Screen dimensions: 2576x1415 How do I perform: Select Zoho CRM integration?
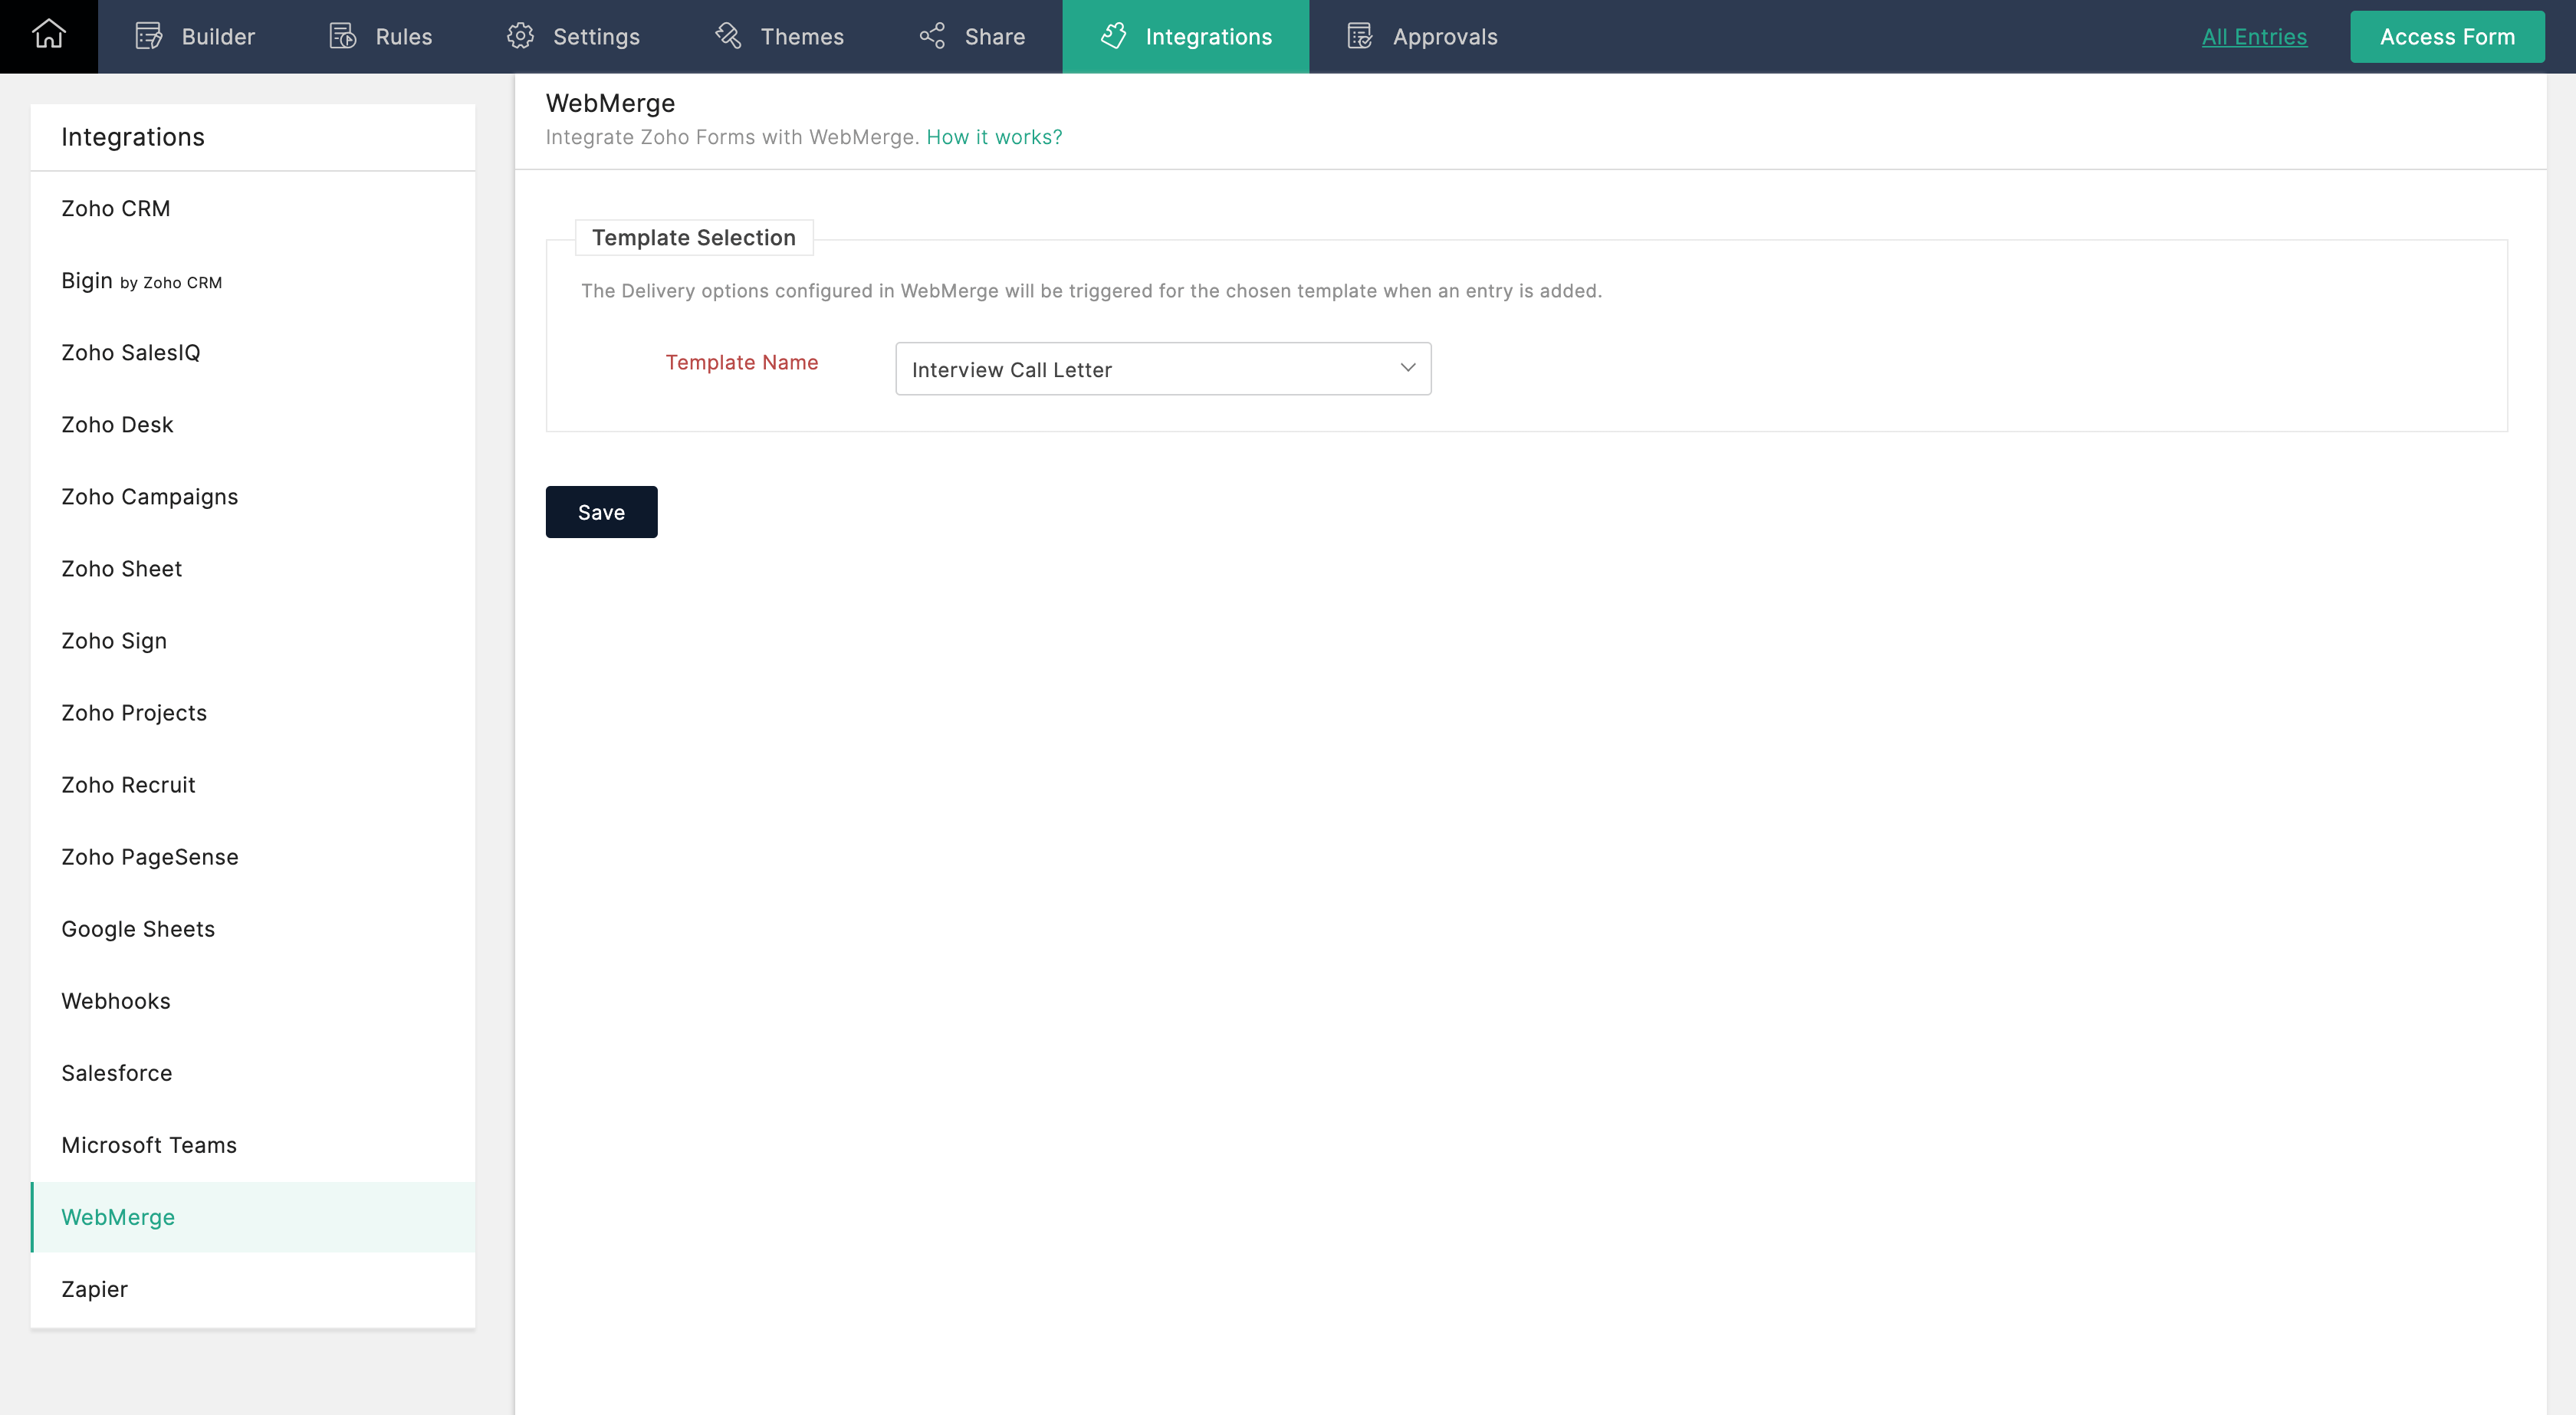coord(253,208)
